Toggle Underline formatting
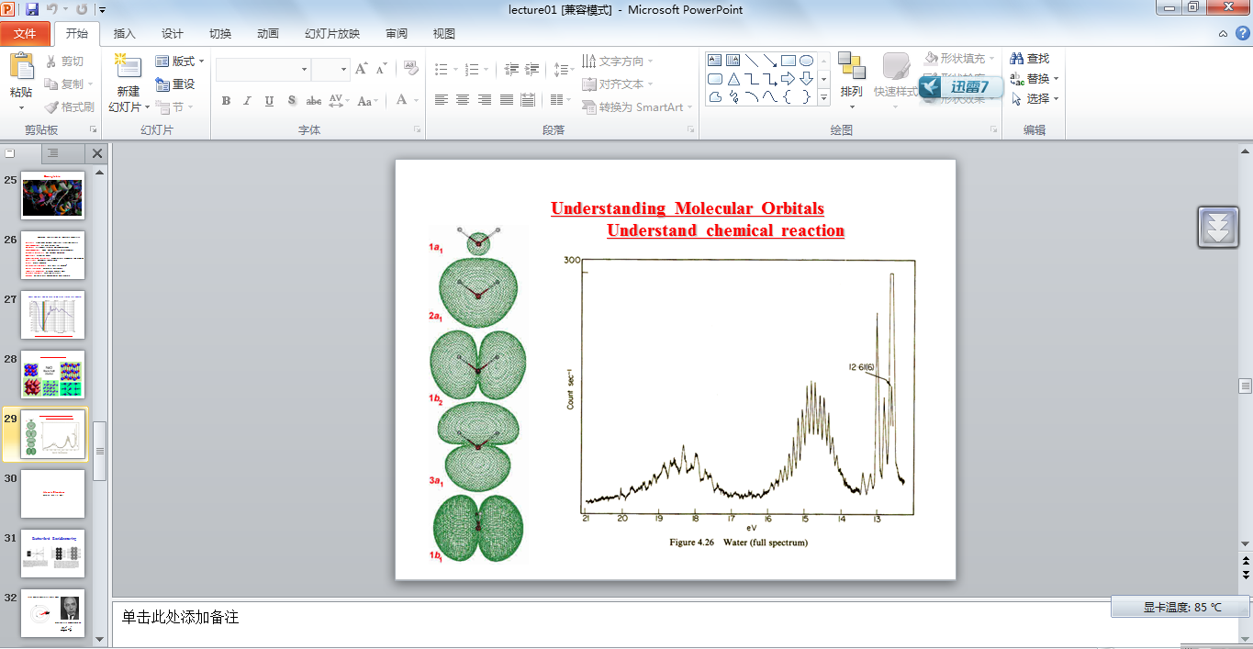 point(269,101)
